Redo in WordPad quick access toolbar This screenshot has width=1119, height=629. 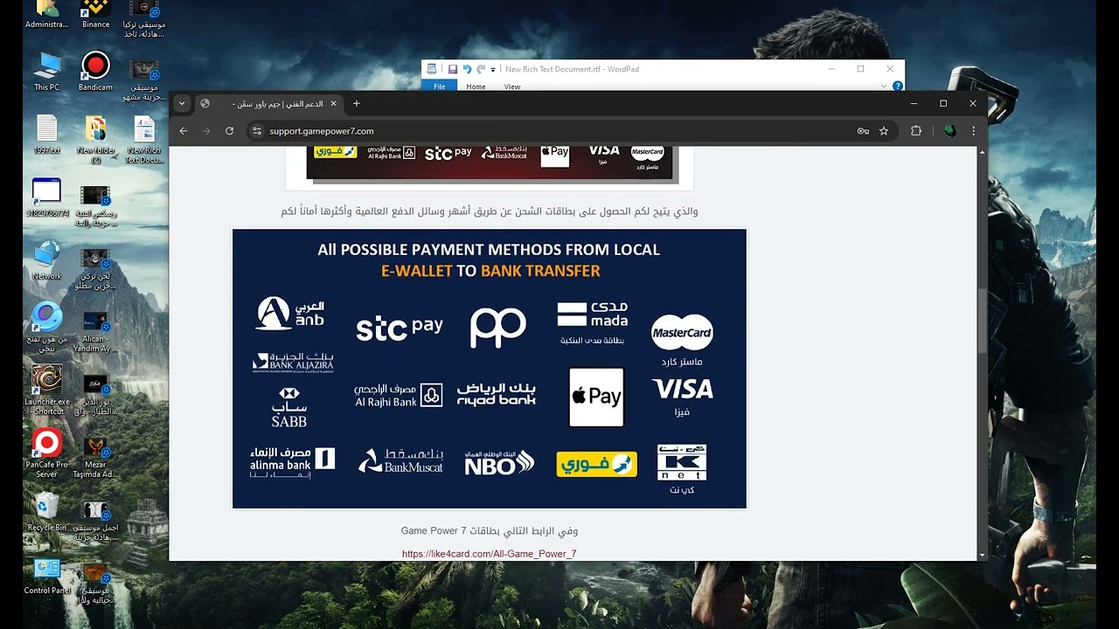click(481, 69)
